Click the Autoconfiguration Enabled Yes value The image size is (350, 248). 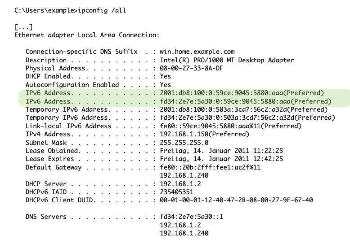point(166,85)
